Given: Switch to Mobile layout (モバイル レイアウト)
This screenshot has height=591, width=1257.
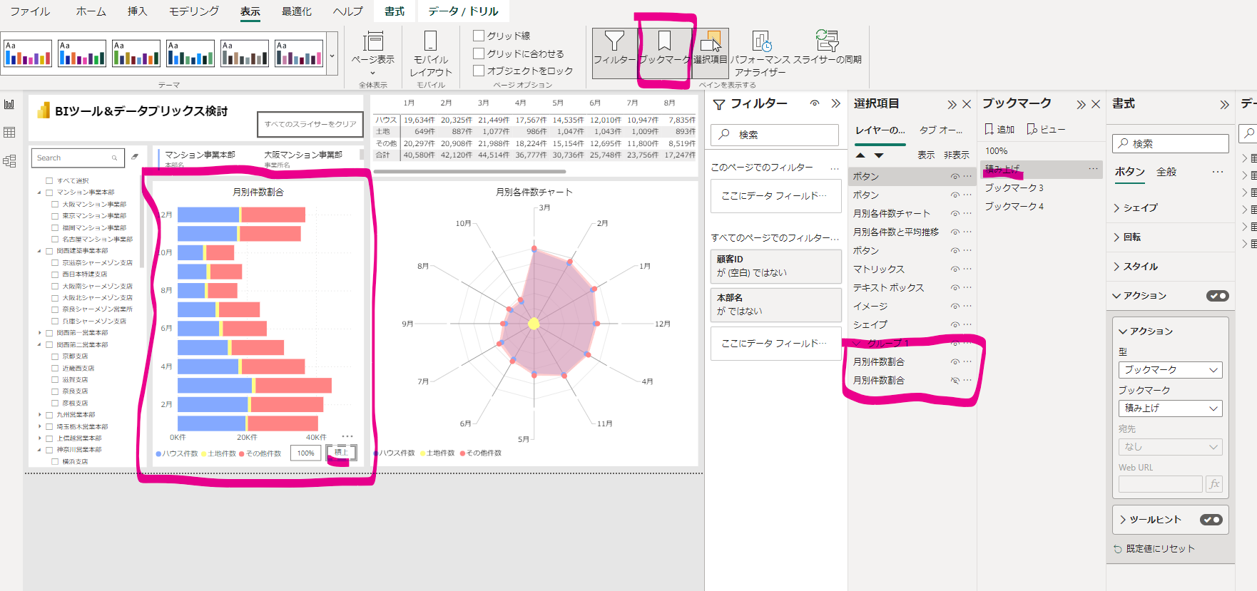Looking at the screenshot, I should (431, 52).
